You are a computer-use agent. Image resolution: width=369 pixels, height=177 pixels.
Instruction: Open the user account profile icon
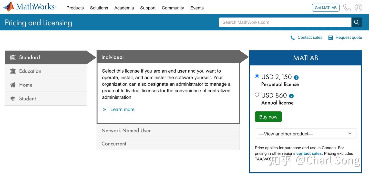pyautogui.click(x=358, y=8)
